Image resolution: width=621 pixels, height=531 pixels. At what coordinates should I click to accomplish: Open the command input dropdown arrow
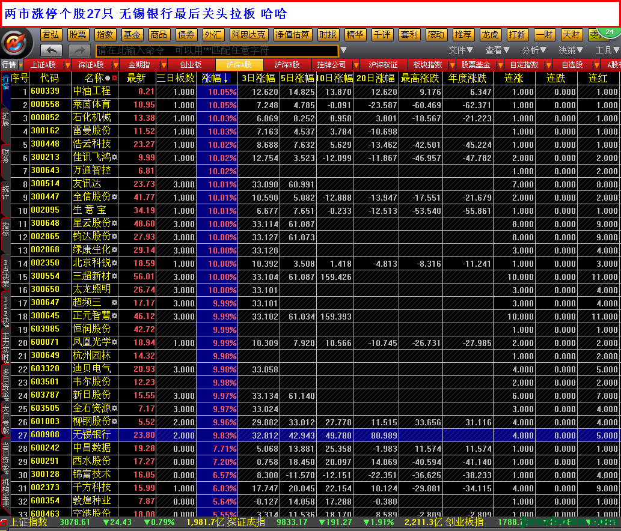pyautogui.click(x=343, y=50)
